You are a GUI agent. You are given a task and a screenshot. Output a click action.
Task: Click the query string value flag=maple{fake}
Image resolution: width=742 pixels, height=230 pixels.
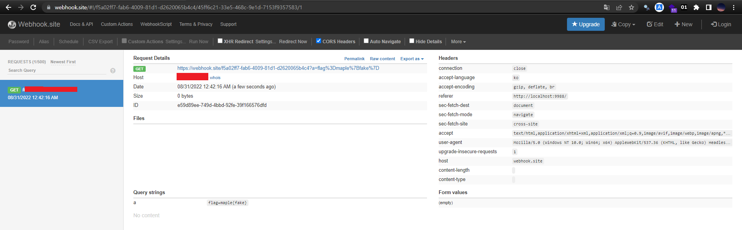click(228, 203)
